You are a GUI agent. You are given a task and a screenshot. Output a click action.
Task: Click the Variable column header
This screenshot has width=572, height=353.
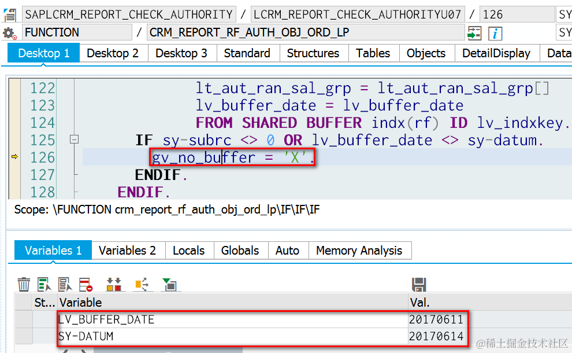[232, 302]
